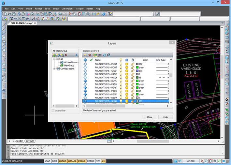The height and width of the screenshot is (165, 231).
Task: Click the Text tool icon in left toolbar
Action: click(x=4, y=96)
